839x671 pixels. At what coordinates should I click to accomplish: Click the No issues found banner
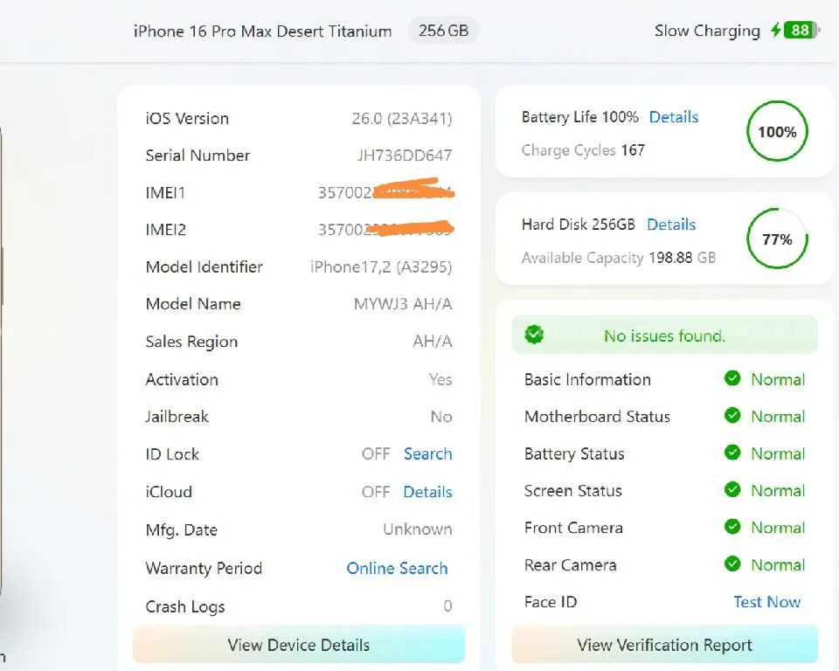tap(664, 335)
